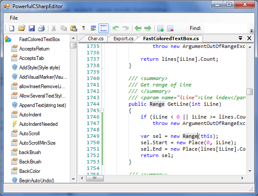258x196 pixels.
Task: Toggle invisible characters pilcrow button
Action: pos(84,28)
